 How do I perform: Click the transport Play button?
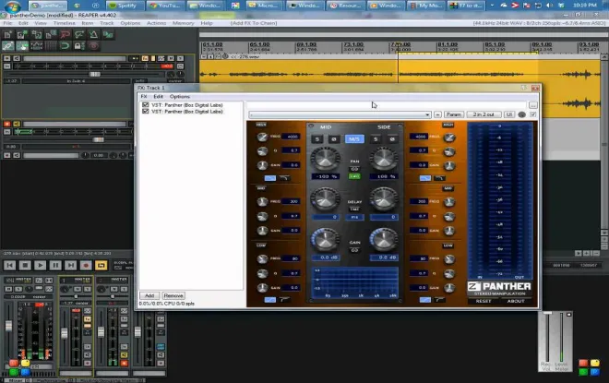[x=40, y=265]
